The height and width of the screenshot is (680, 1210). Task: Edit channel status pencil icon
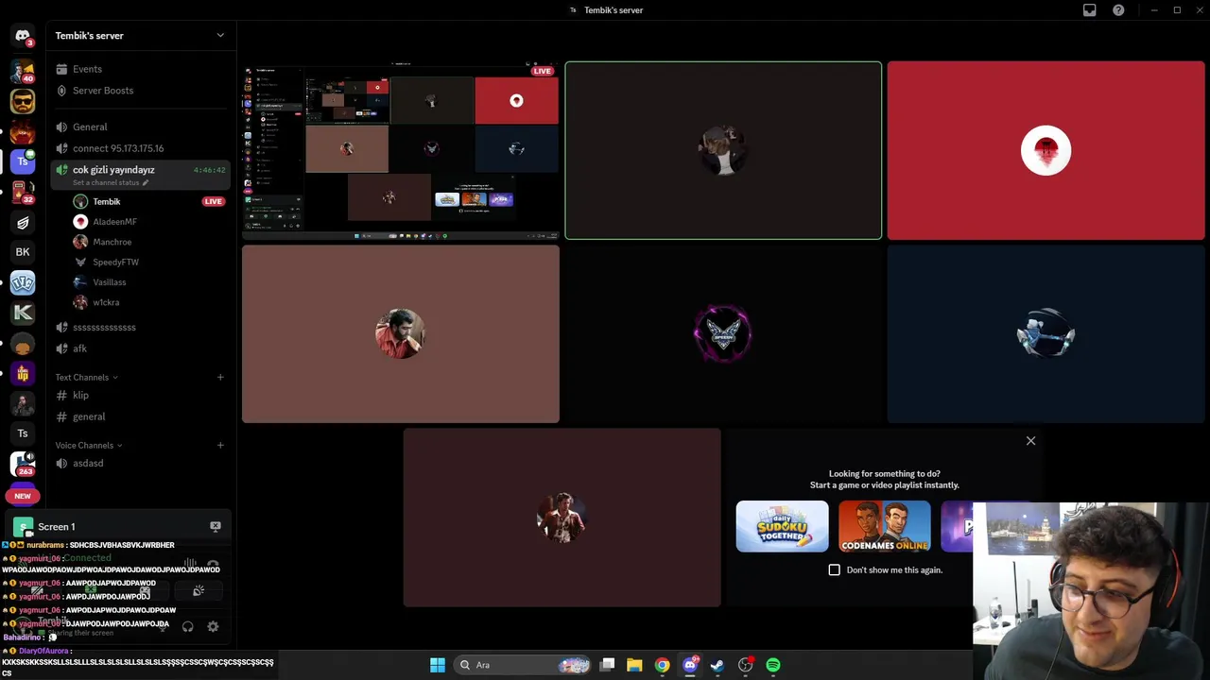point(145,182)
